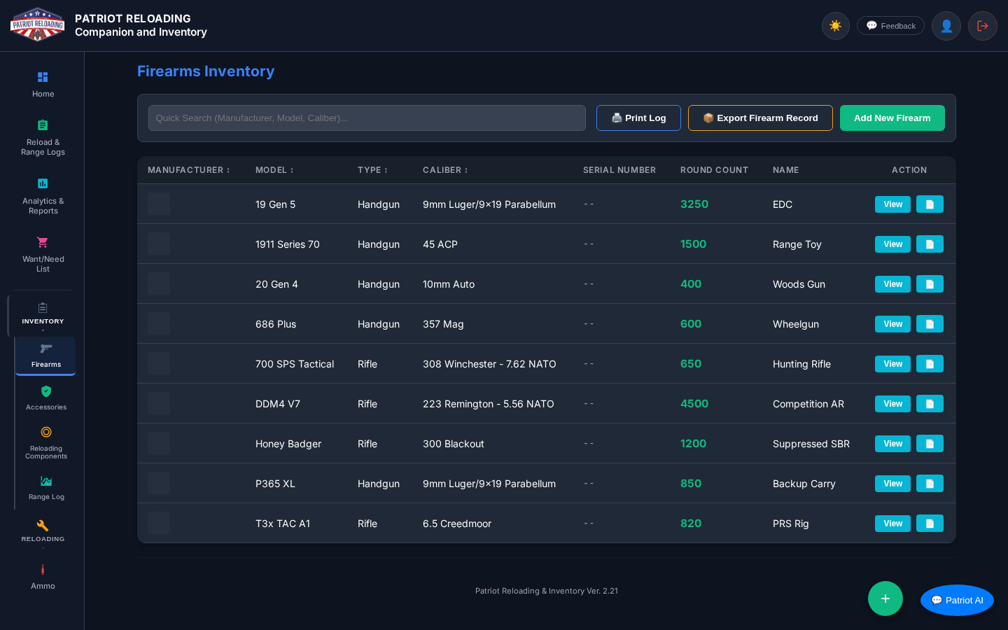Screen dimensions: 1008x630
Task: Click caliber 6.5 Creedmoor
Action: tap(457, 524)
